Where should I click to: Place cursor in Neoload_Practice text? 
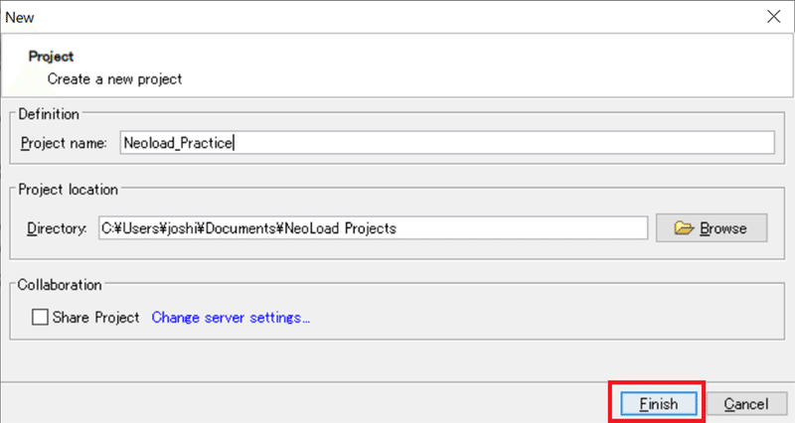coord(178,143)
